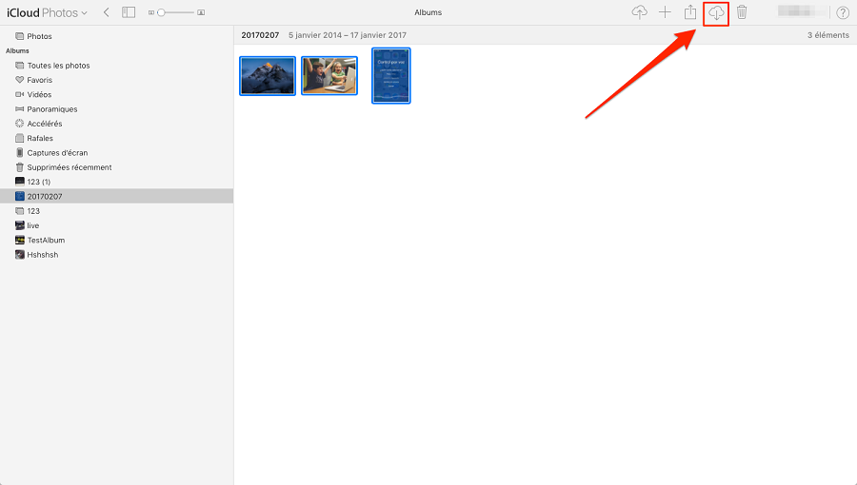Screen dimensions: 857x485
Task: Click the Albums section header in sidebar
Action: (x=17, y=50)
